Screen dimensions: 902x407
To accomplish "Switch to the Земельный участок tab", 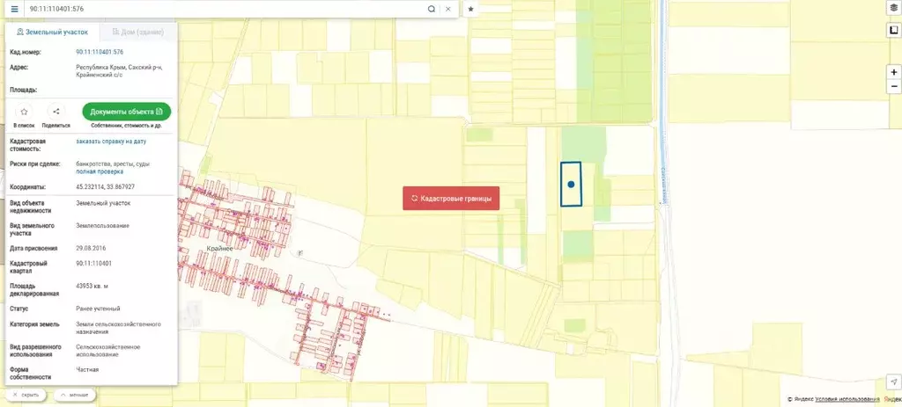I will pyautogui.click(x=52, y=33).
